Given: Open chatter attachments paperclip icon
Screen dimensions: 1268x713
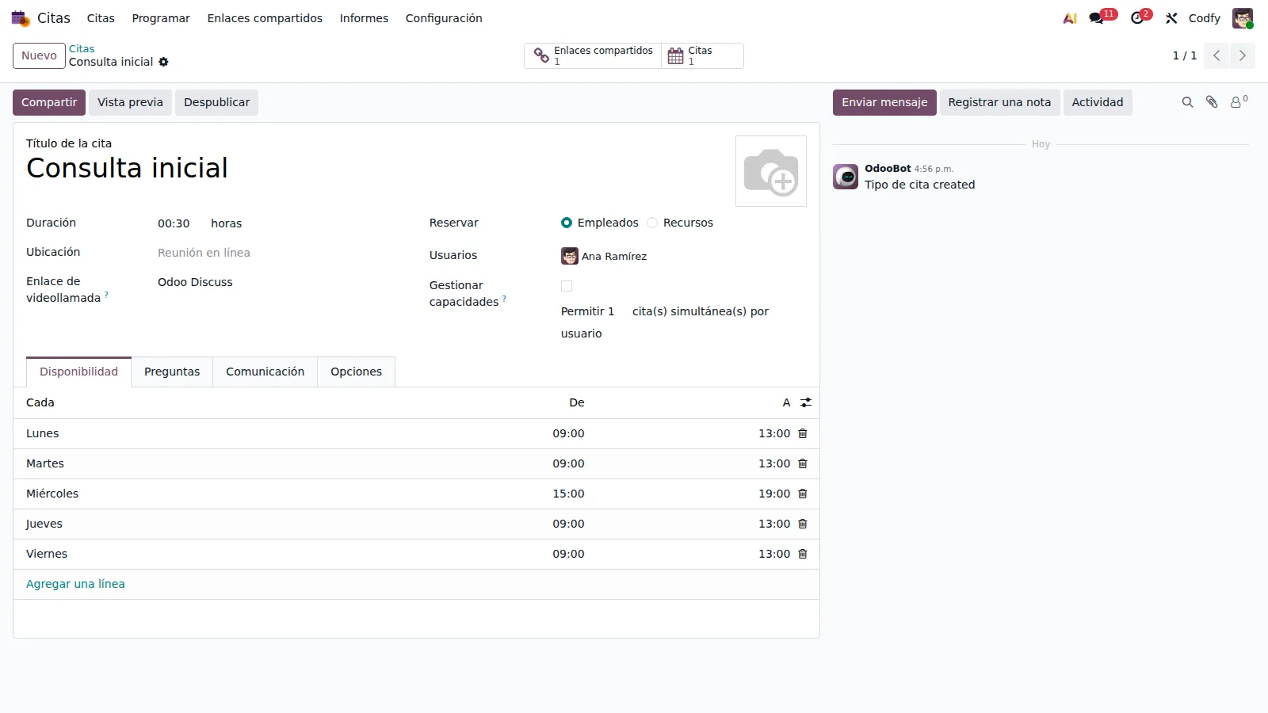Looking at the screenshot, I should pyautogui.click(x=1212, y=102).
